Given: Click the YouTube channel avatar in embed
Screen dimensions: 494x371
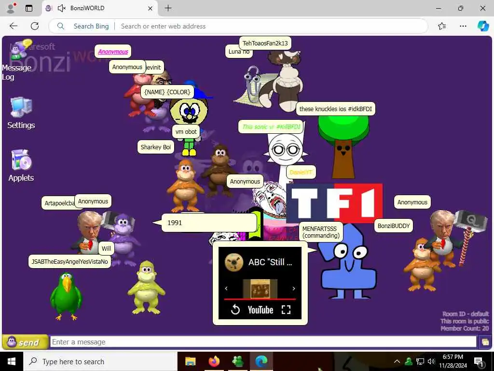Looking at the screenshot, I should point(234,262).
